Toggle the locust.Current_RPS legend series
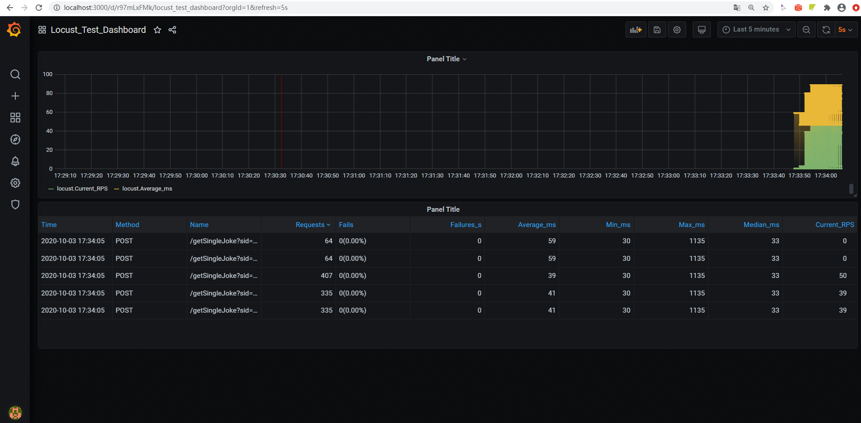The width and height of the screenshot is (861, 423). (82, 188)
